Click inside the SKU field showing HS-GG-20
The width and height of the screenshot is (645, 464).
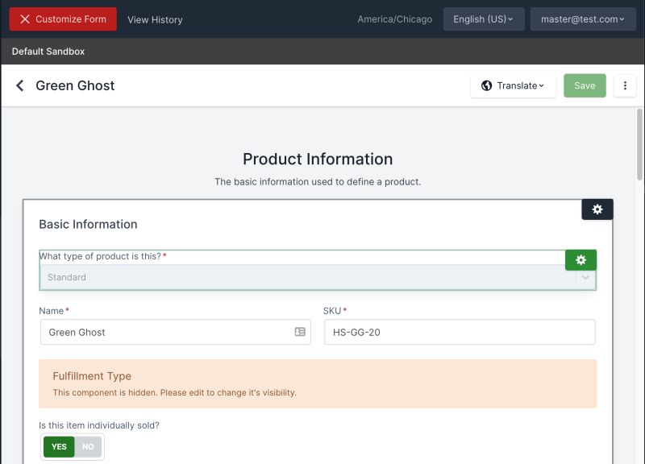coord(460,332)
